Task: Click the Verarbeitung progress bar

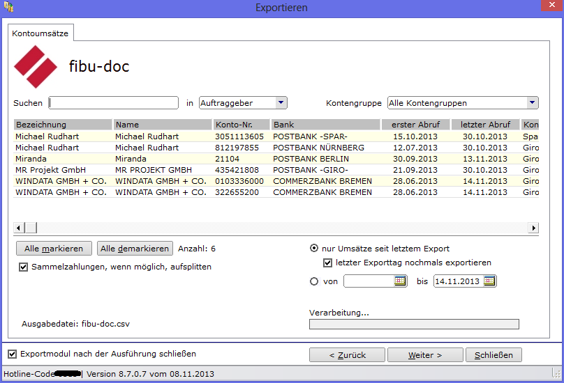Action: pos(414,324)
